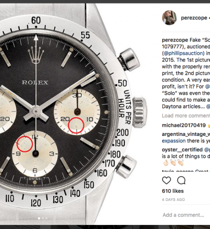
Task: Open argentina_vintage commenter's profile
Action: (x=186, y=134)
